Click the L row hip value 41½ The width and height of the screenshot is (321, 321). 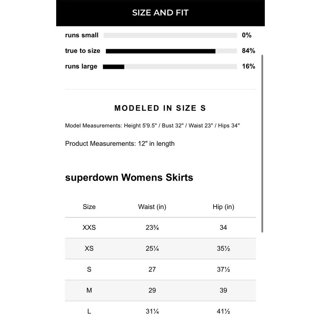pyautogui.click(x=223, y=311)
